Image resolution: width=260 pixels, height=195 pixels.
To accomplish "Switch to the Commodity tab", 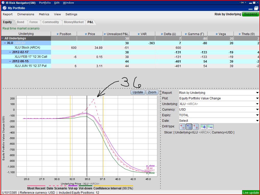I will pos(51,22).
